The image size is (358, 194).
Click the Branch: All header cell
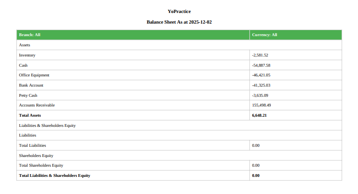pos(133,35)
